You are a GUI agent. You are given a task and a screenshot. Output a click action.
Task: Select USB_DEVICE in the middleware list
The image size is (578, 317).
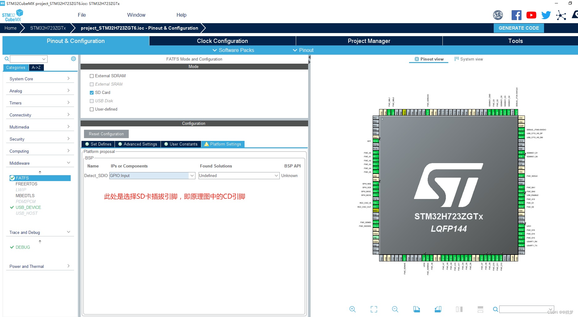pyautogui.click(x=28, y=207)
